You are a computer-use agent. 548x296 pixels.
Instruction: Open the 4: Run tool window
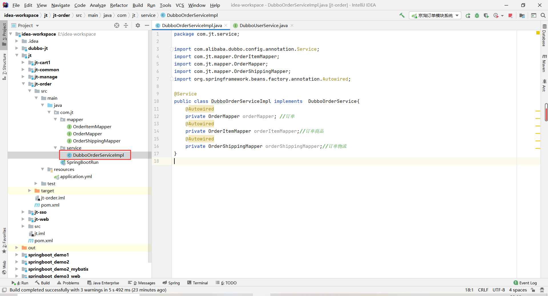[20, 283]
